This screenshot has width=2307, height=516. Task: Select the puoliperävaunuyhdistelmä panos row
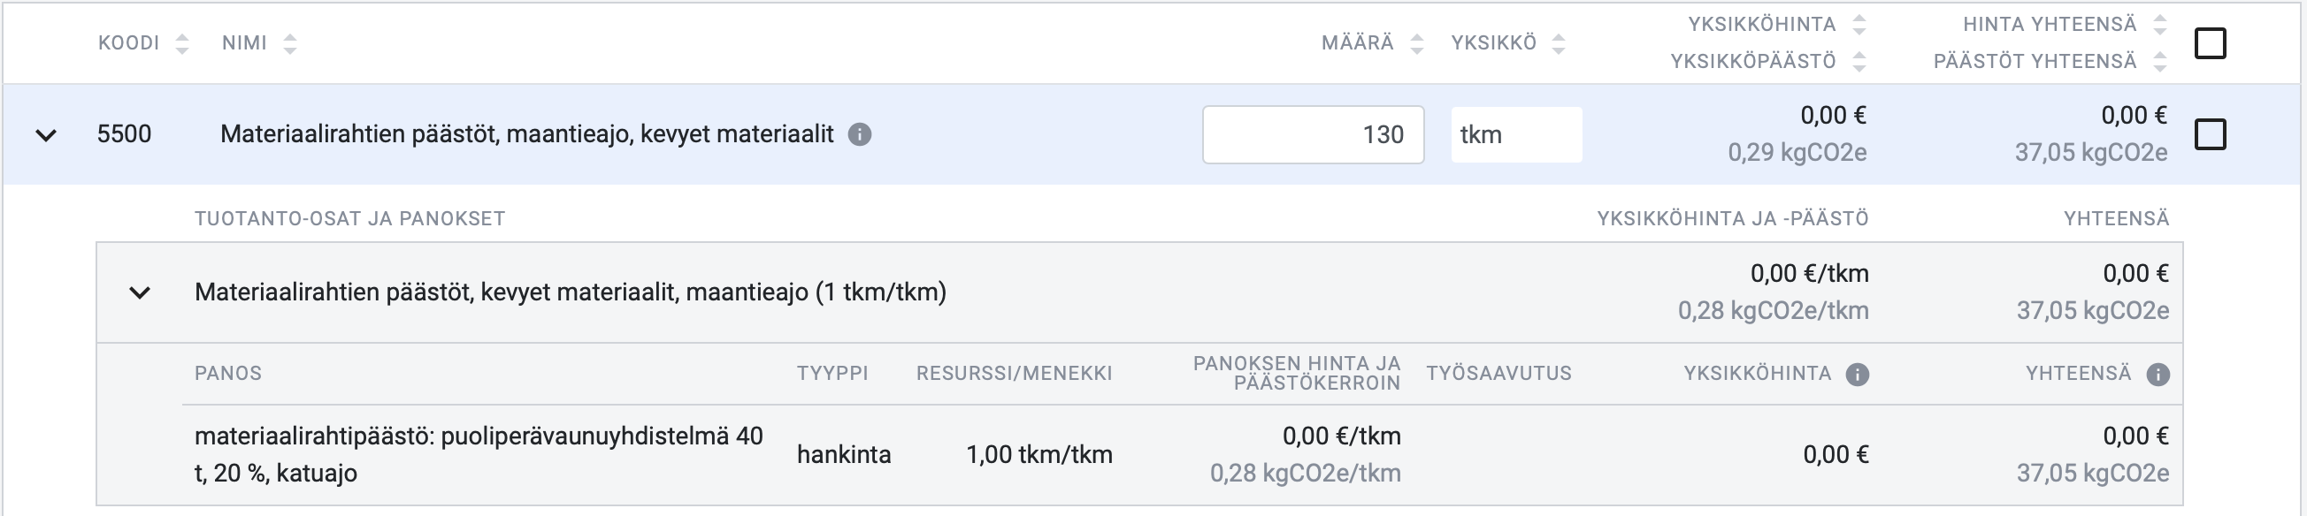pyautogui.click(x=1182, y=455)
